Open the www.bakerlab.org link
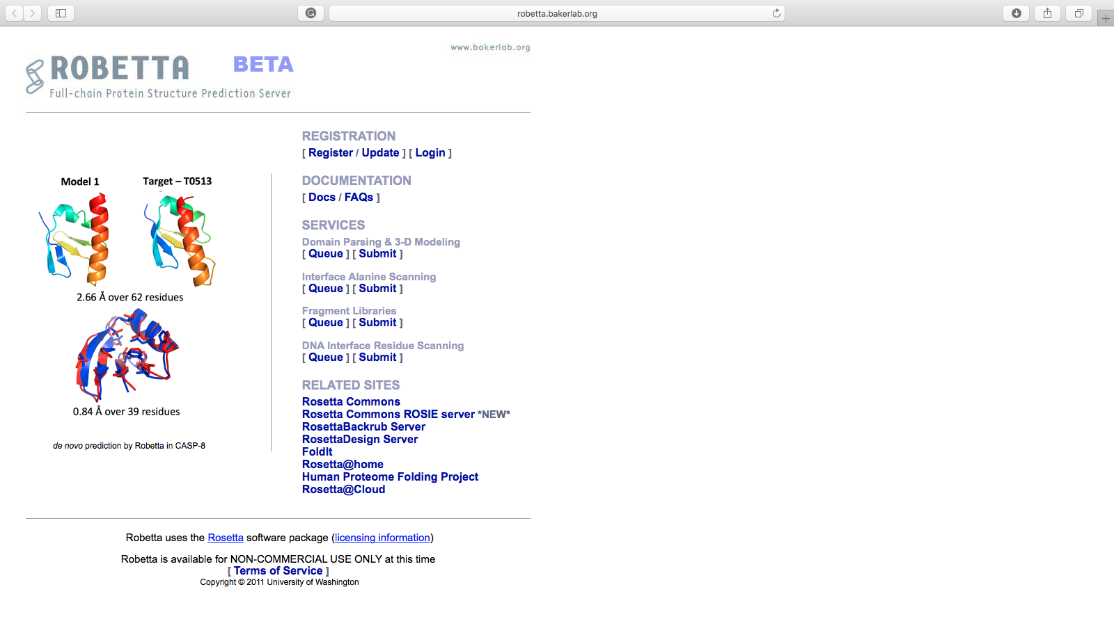This screenshot has width=1114, height=626. point(490,47)
